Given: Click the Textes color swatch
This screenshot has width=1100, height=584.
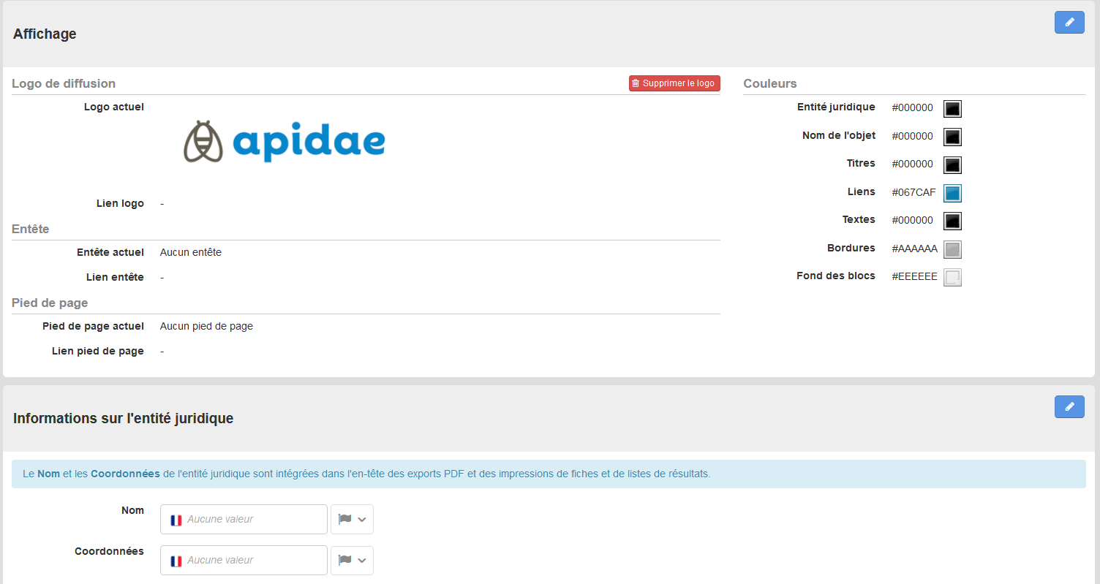Looking at the screenshot, I should [x=952, y=221].
